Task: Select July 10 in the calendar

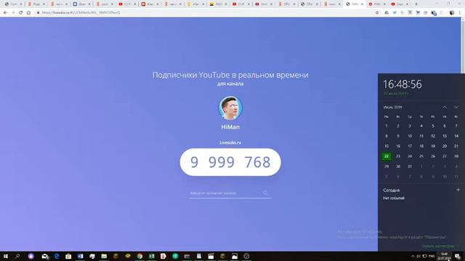Action: tap(410, 136)
